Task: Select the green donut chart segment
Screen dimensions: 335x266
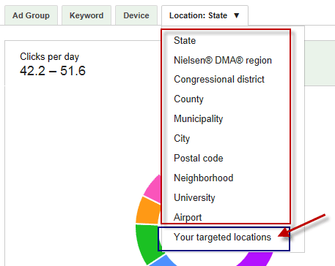Action: pyautogui.click(x=148, y=243)
